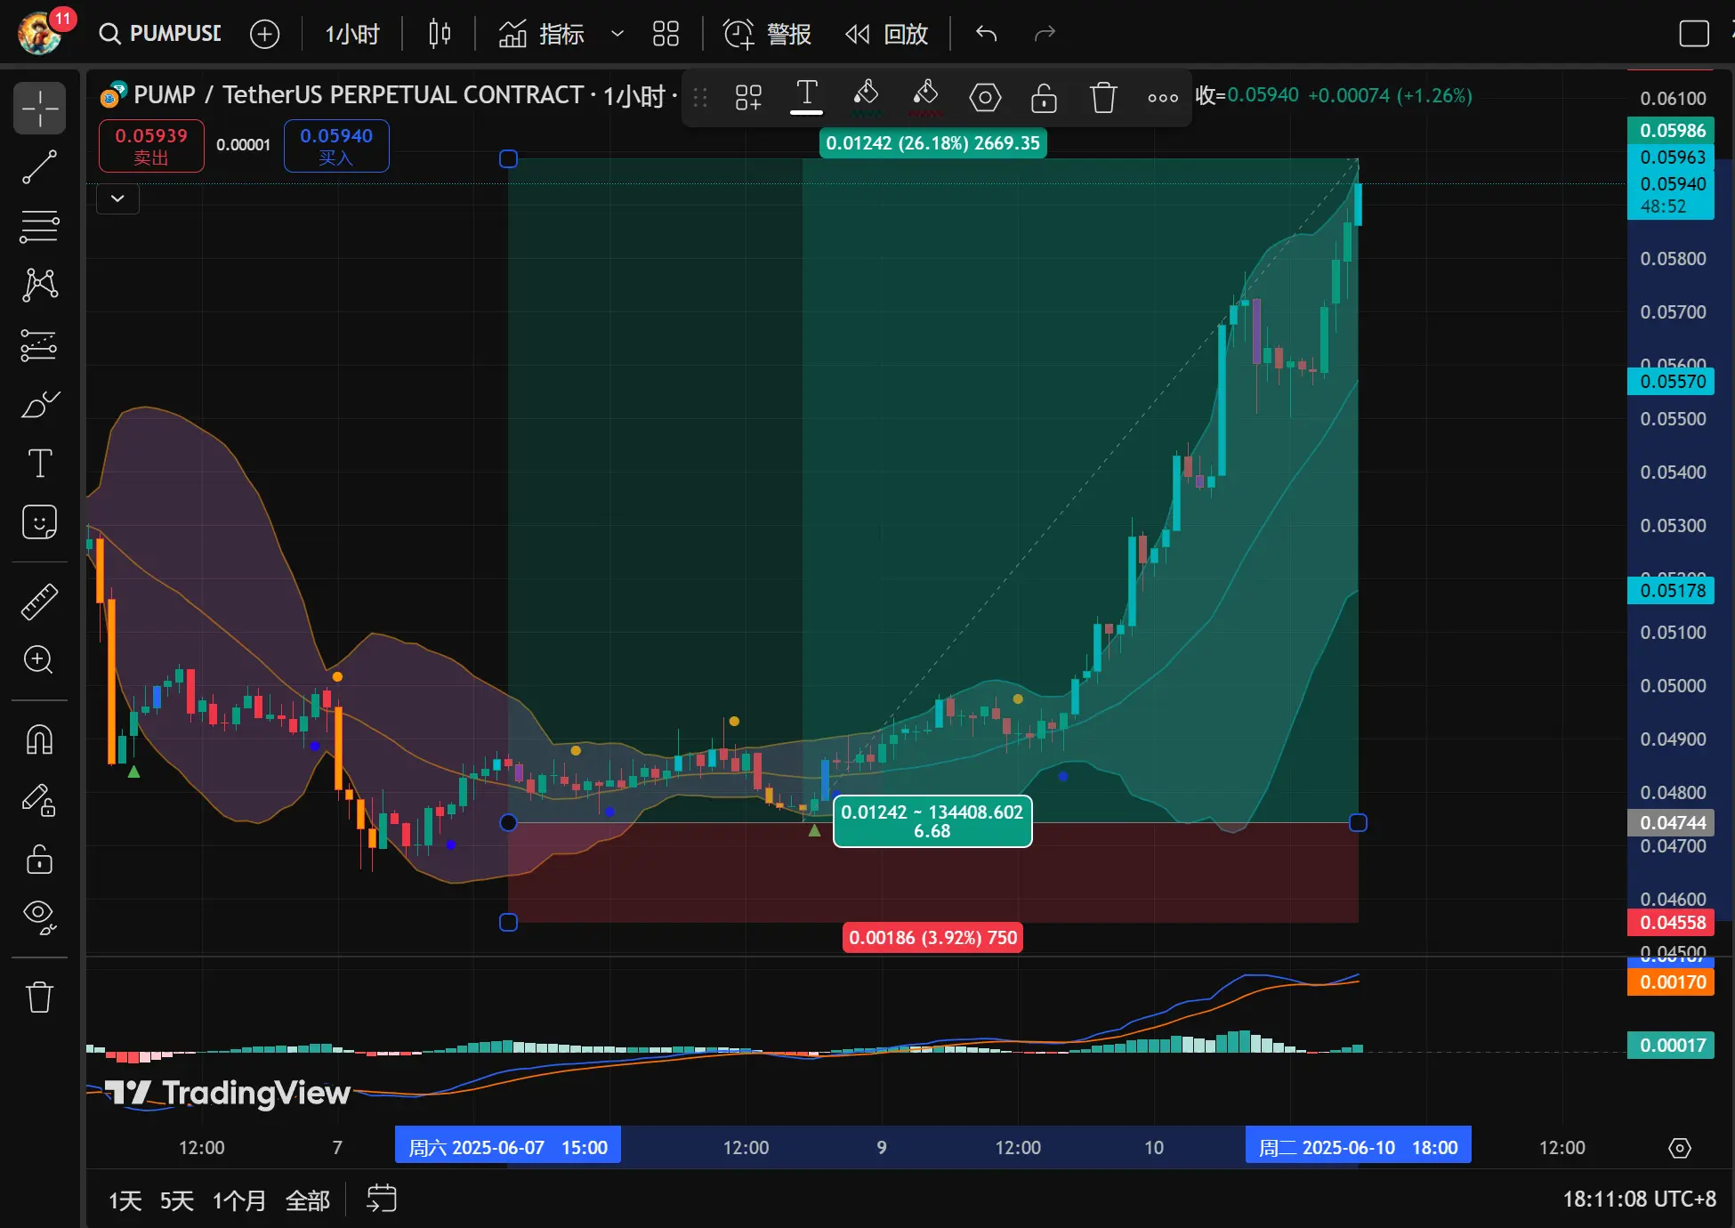Open the 1小时 timeframe selector
This screenshot has width=1735, height=1228.
[352, 34]
